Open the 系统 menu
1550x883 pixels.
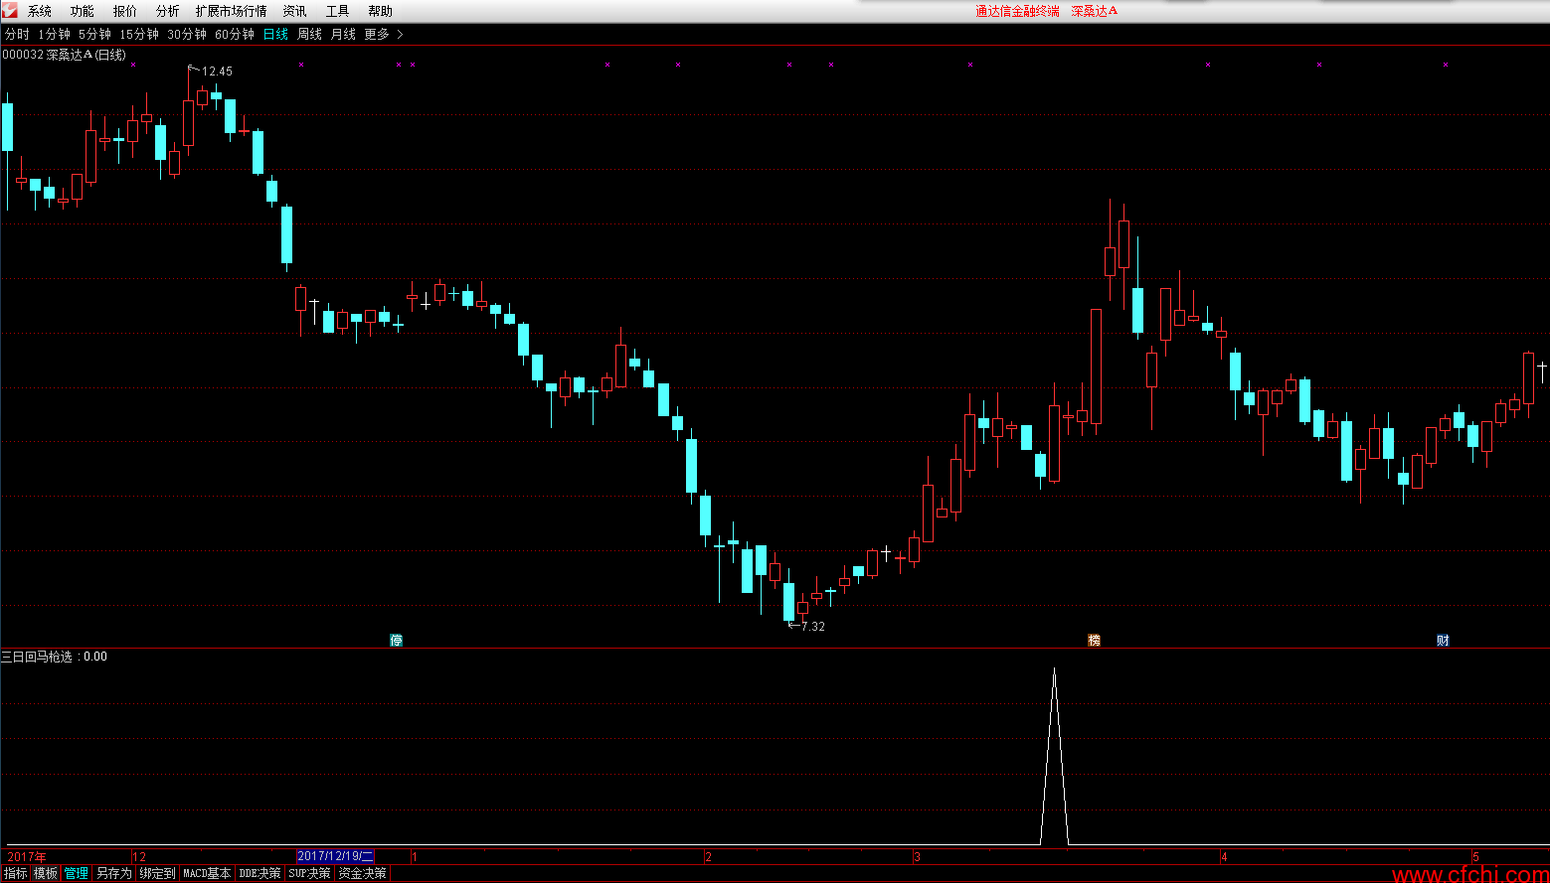click(x=40, y=11)
